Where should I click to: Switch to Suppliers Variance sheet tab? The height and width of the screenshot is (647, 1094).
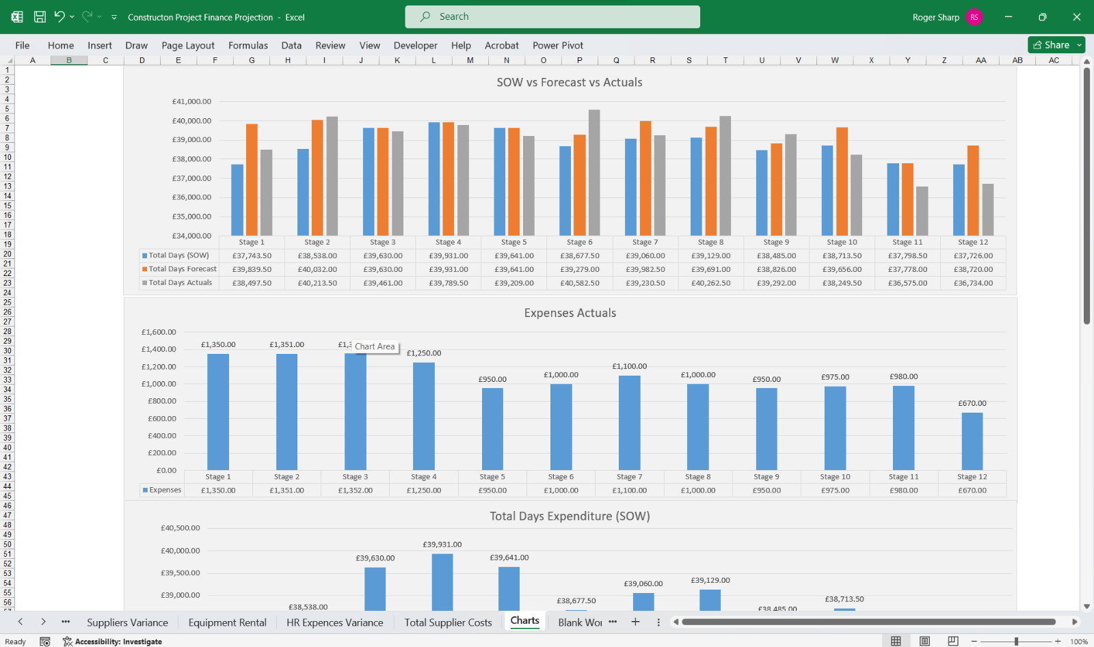pos(127,622)
